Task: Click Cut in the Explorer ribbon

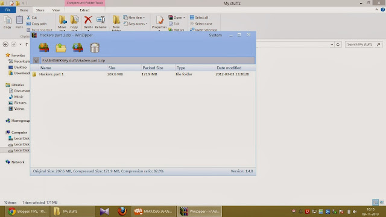Action: click(32, 17)
